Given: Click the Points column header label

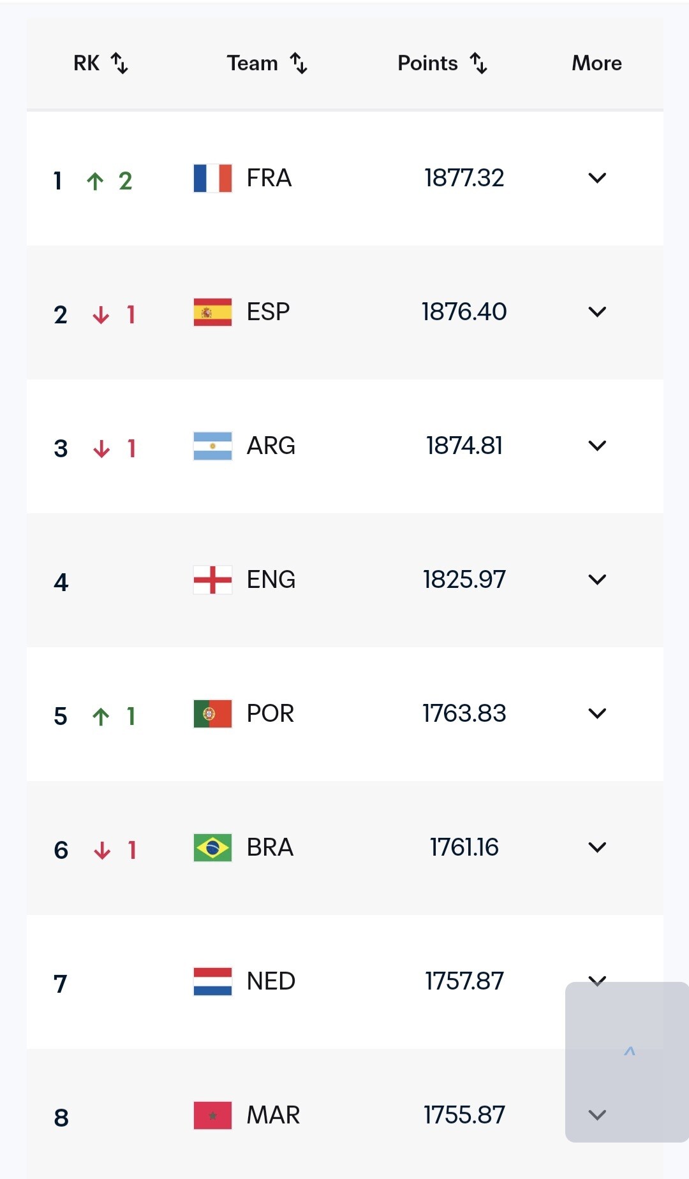Looking at the screenshot, I should coord(427,63).
